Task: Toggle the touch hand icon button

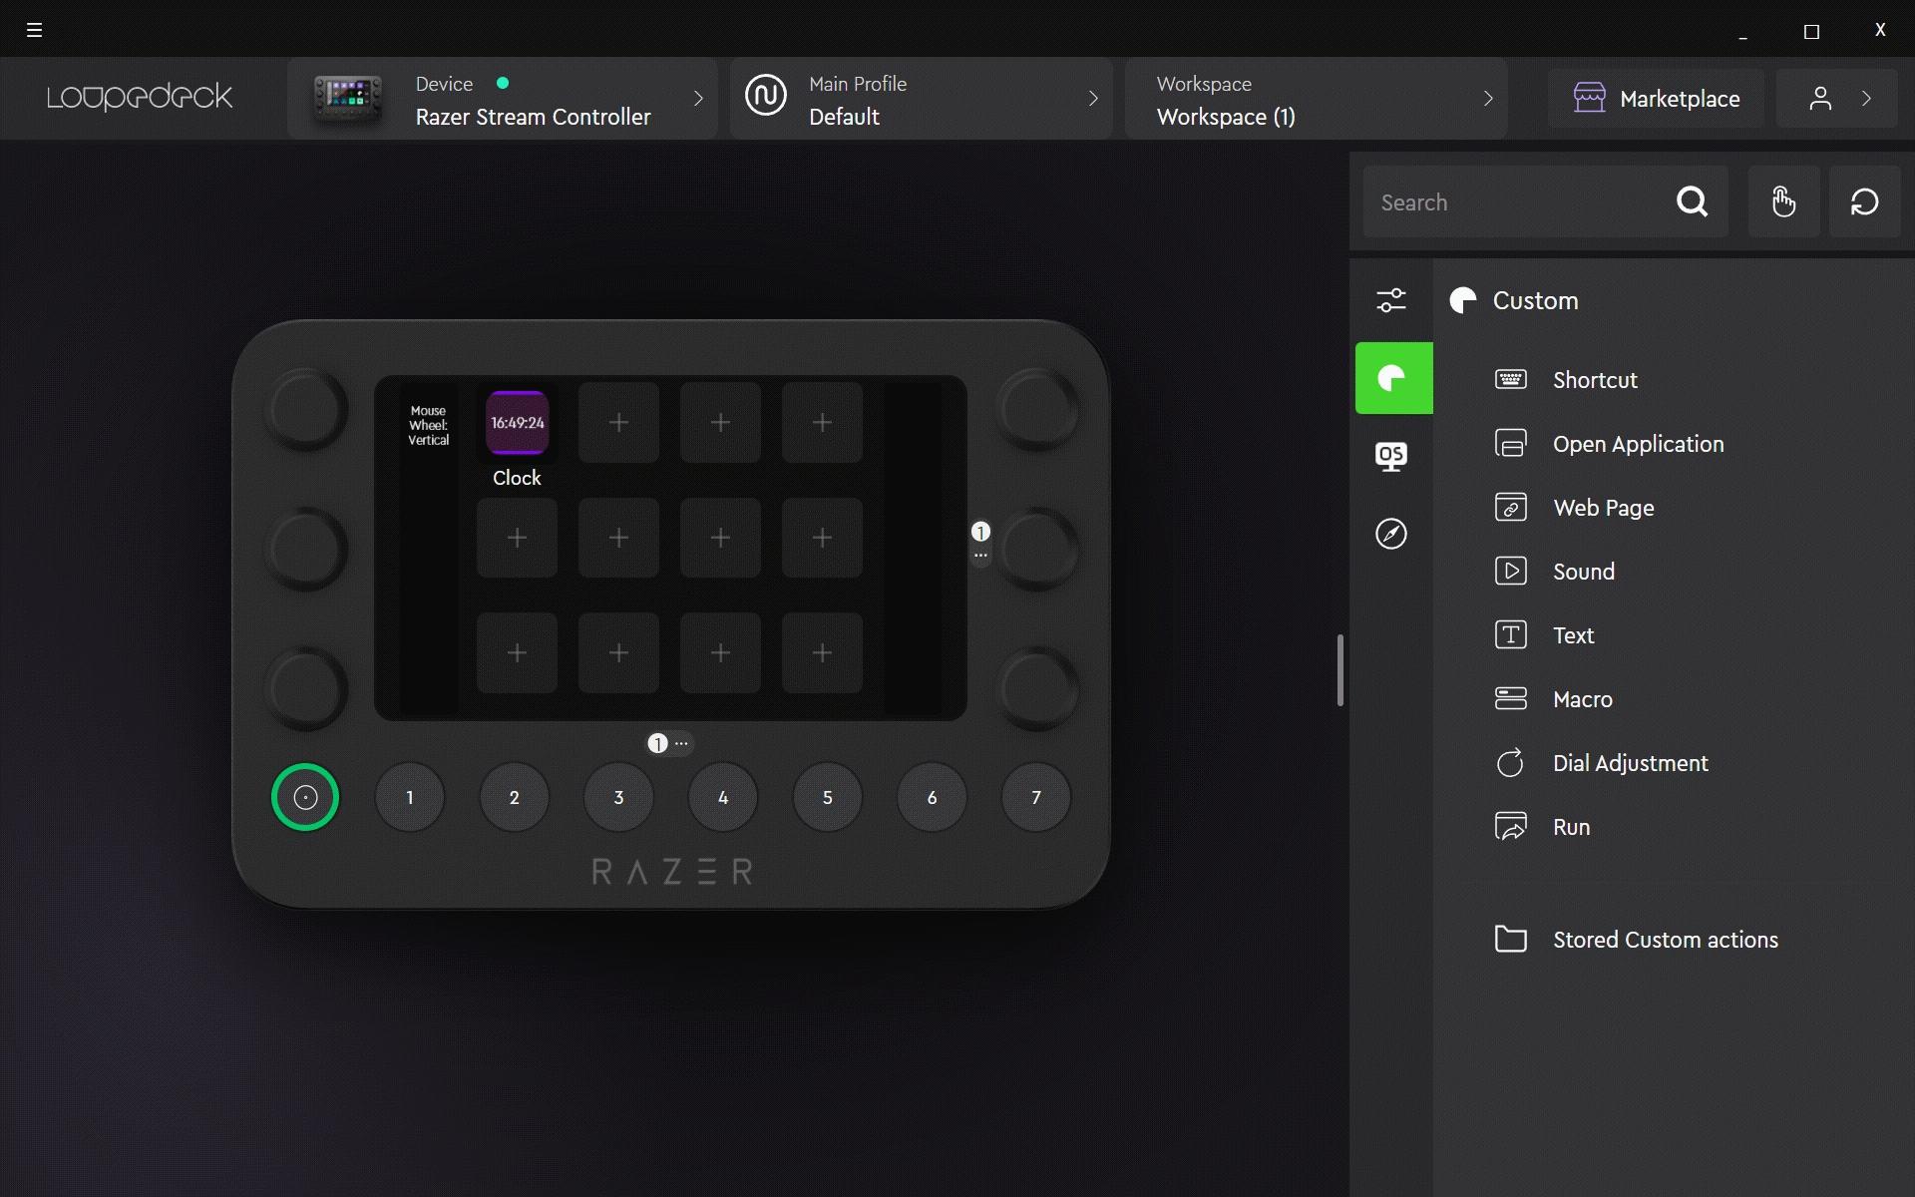Action: pyautogui.click(x=1783, y=201)
